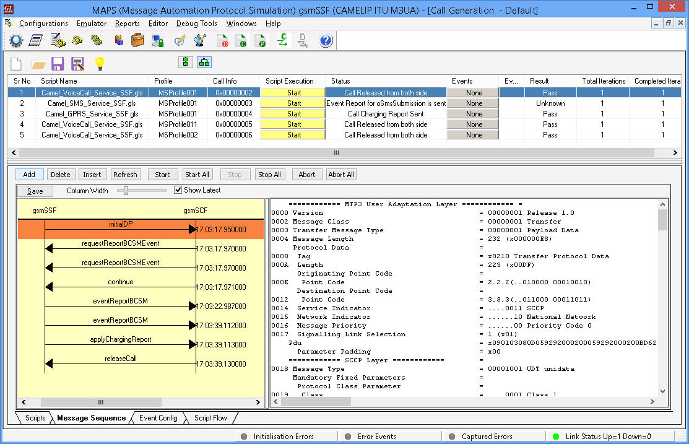Open the Debug Tools menu
Viewport: 689px width, 444px height.
(196, 24)
